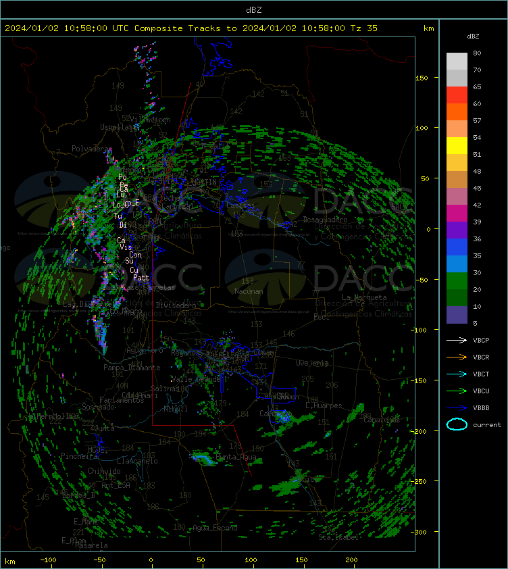Click the 'Parlamentos' map label

(x=122, y=400)
